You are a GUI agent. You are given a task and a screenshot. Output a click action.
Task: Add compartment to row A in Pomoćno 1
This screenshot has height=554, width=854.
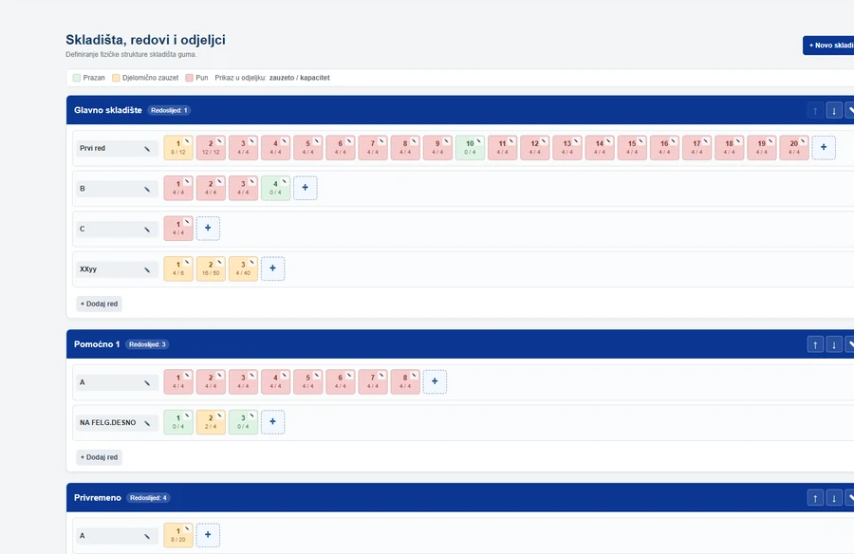(435, 382)
